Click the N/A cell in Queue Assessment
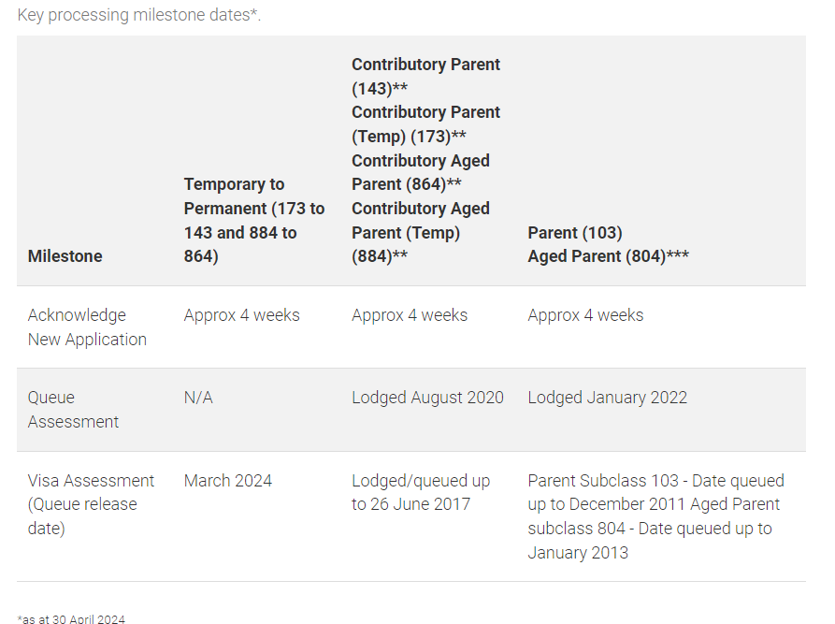This screenshot has height=624, width=835. [x=198, y=398]
